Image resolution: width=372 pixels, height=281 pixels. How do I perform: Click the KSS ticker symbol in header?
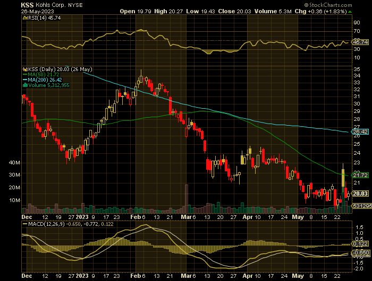tap(27, 5)
